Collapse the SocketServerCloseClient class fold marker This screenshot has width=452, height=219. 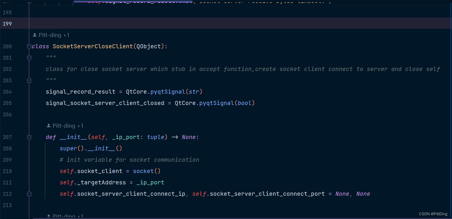point(29,47)
